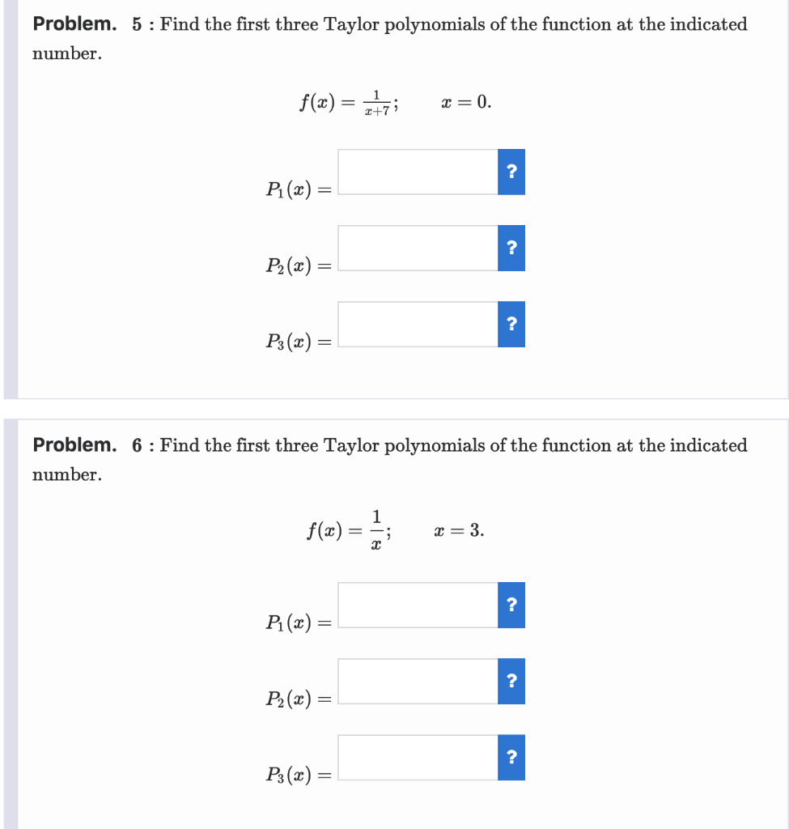789x829 pixels.
Task: Select the P1(x) answer field in Problem 6
Action: point(417,605)
